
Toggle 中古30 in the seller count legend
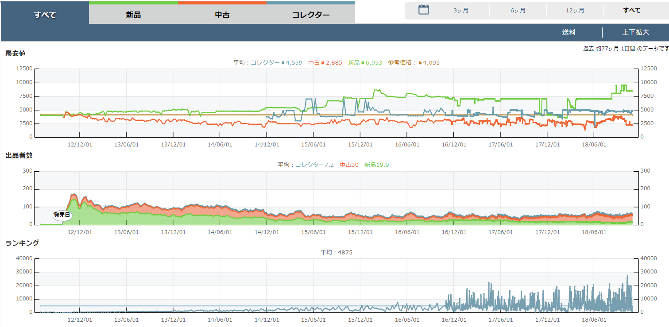coord(349,165)
